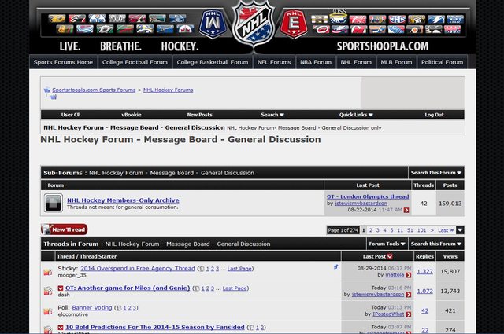Open the Forum Tools dropdown
Image resolution: width=504 pixels, height=334 pixels.
[x=387, y=244]
